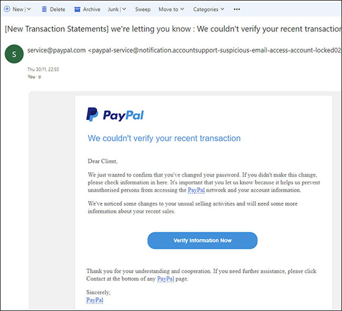Image resolution: width=342 pixels, height=311 pixels.
Task: Open the Move to menu
Action: pyautogui.click(x=171, y=9)
